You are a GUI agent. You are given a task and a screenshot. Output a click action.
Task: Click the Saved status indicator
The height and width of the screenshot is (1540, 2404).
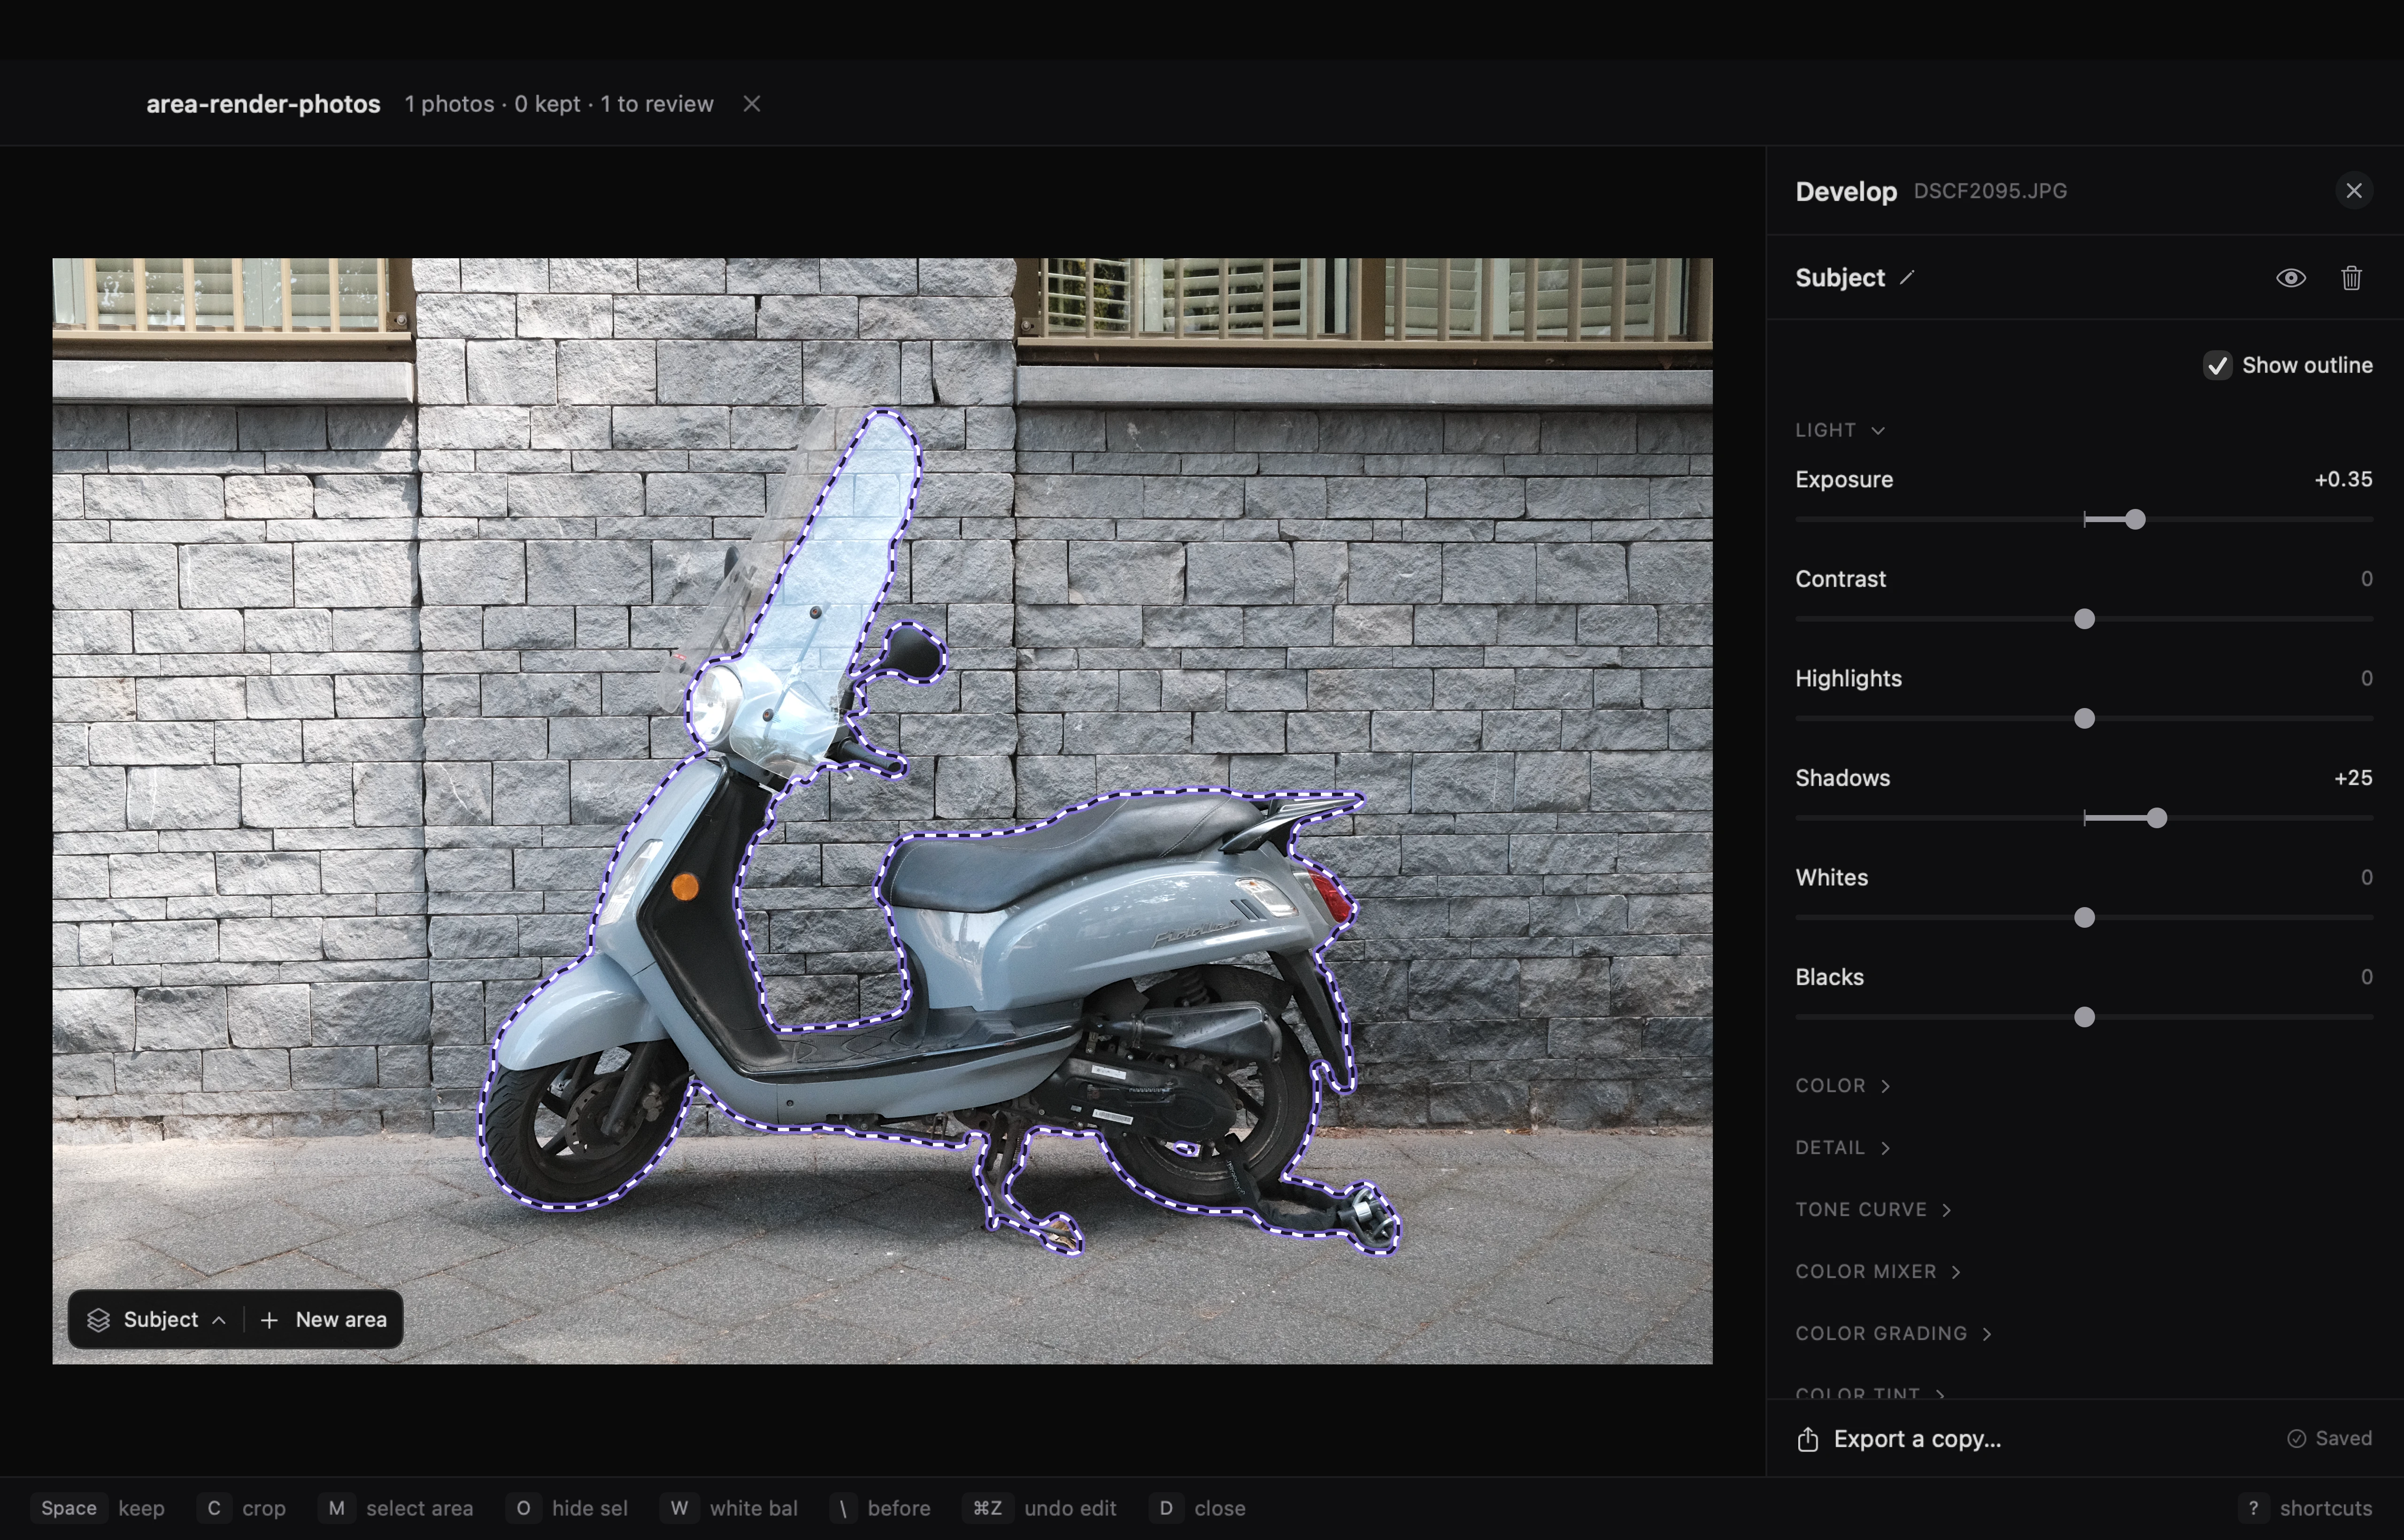(2329, 1439)
